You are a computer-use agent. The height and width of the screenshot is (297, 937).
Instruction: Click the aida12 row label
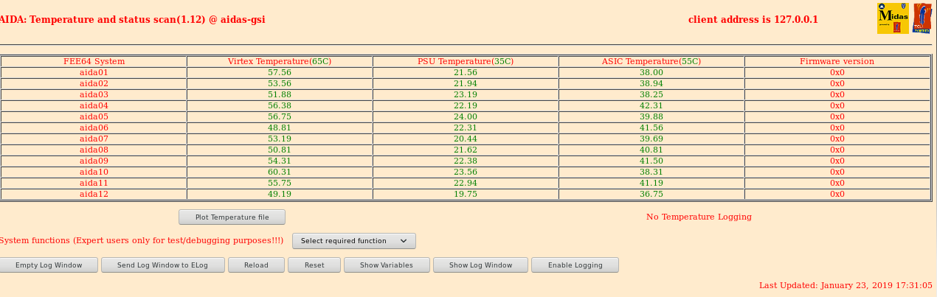coord(94,194)
